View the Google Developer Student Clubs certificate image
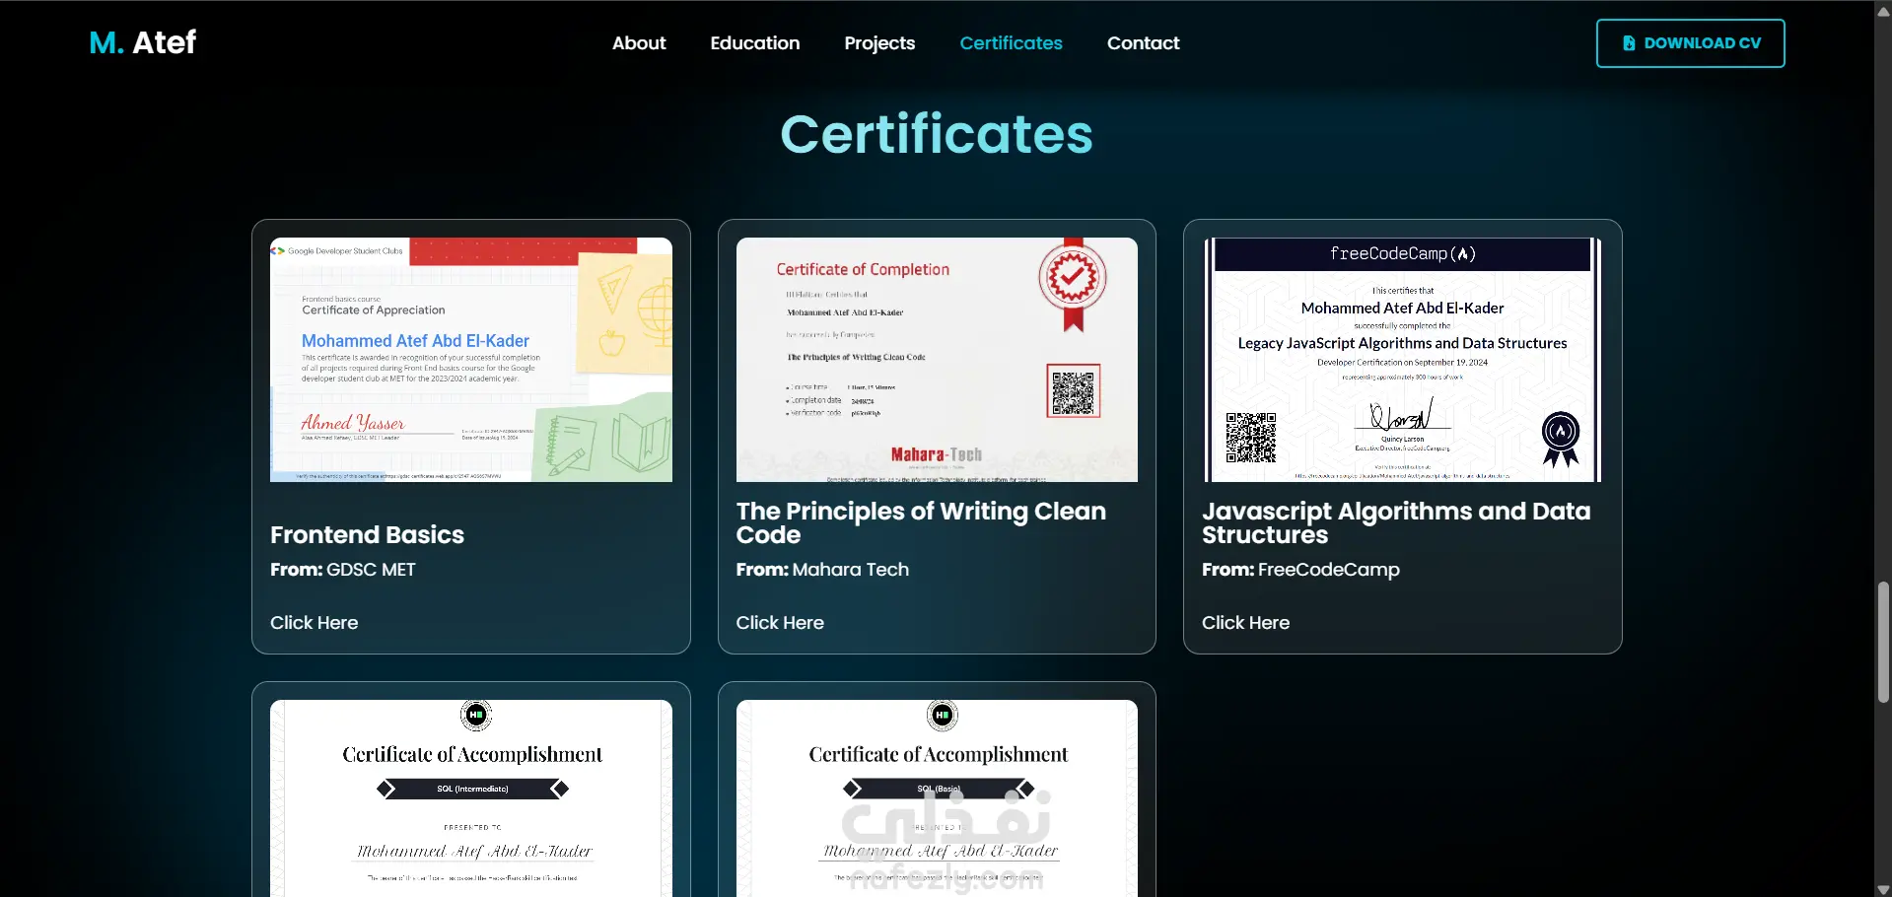This screenshot has height=897, width=1892. click(x=471, y=360)
